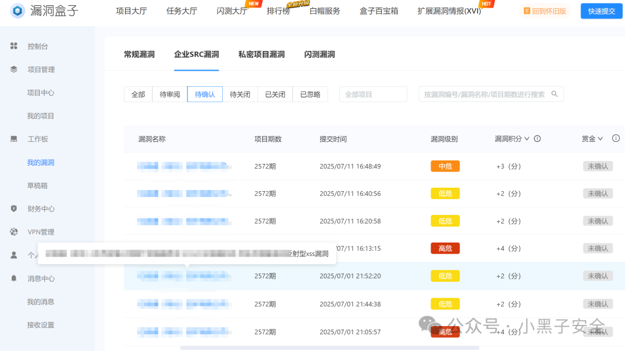Switch to the 企业SRC漏洞 tab

197,54
